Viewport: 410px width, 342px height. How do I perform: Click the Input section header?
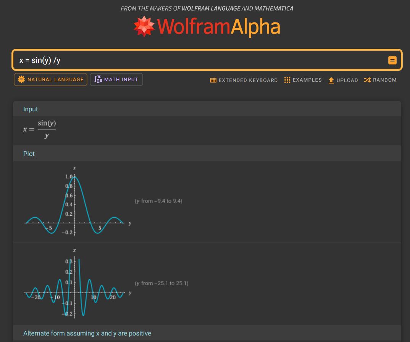coord(207,109)
